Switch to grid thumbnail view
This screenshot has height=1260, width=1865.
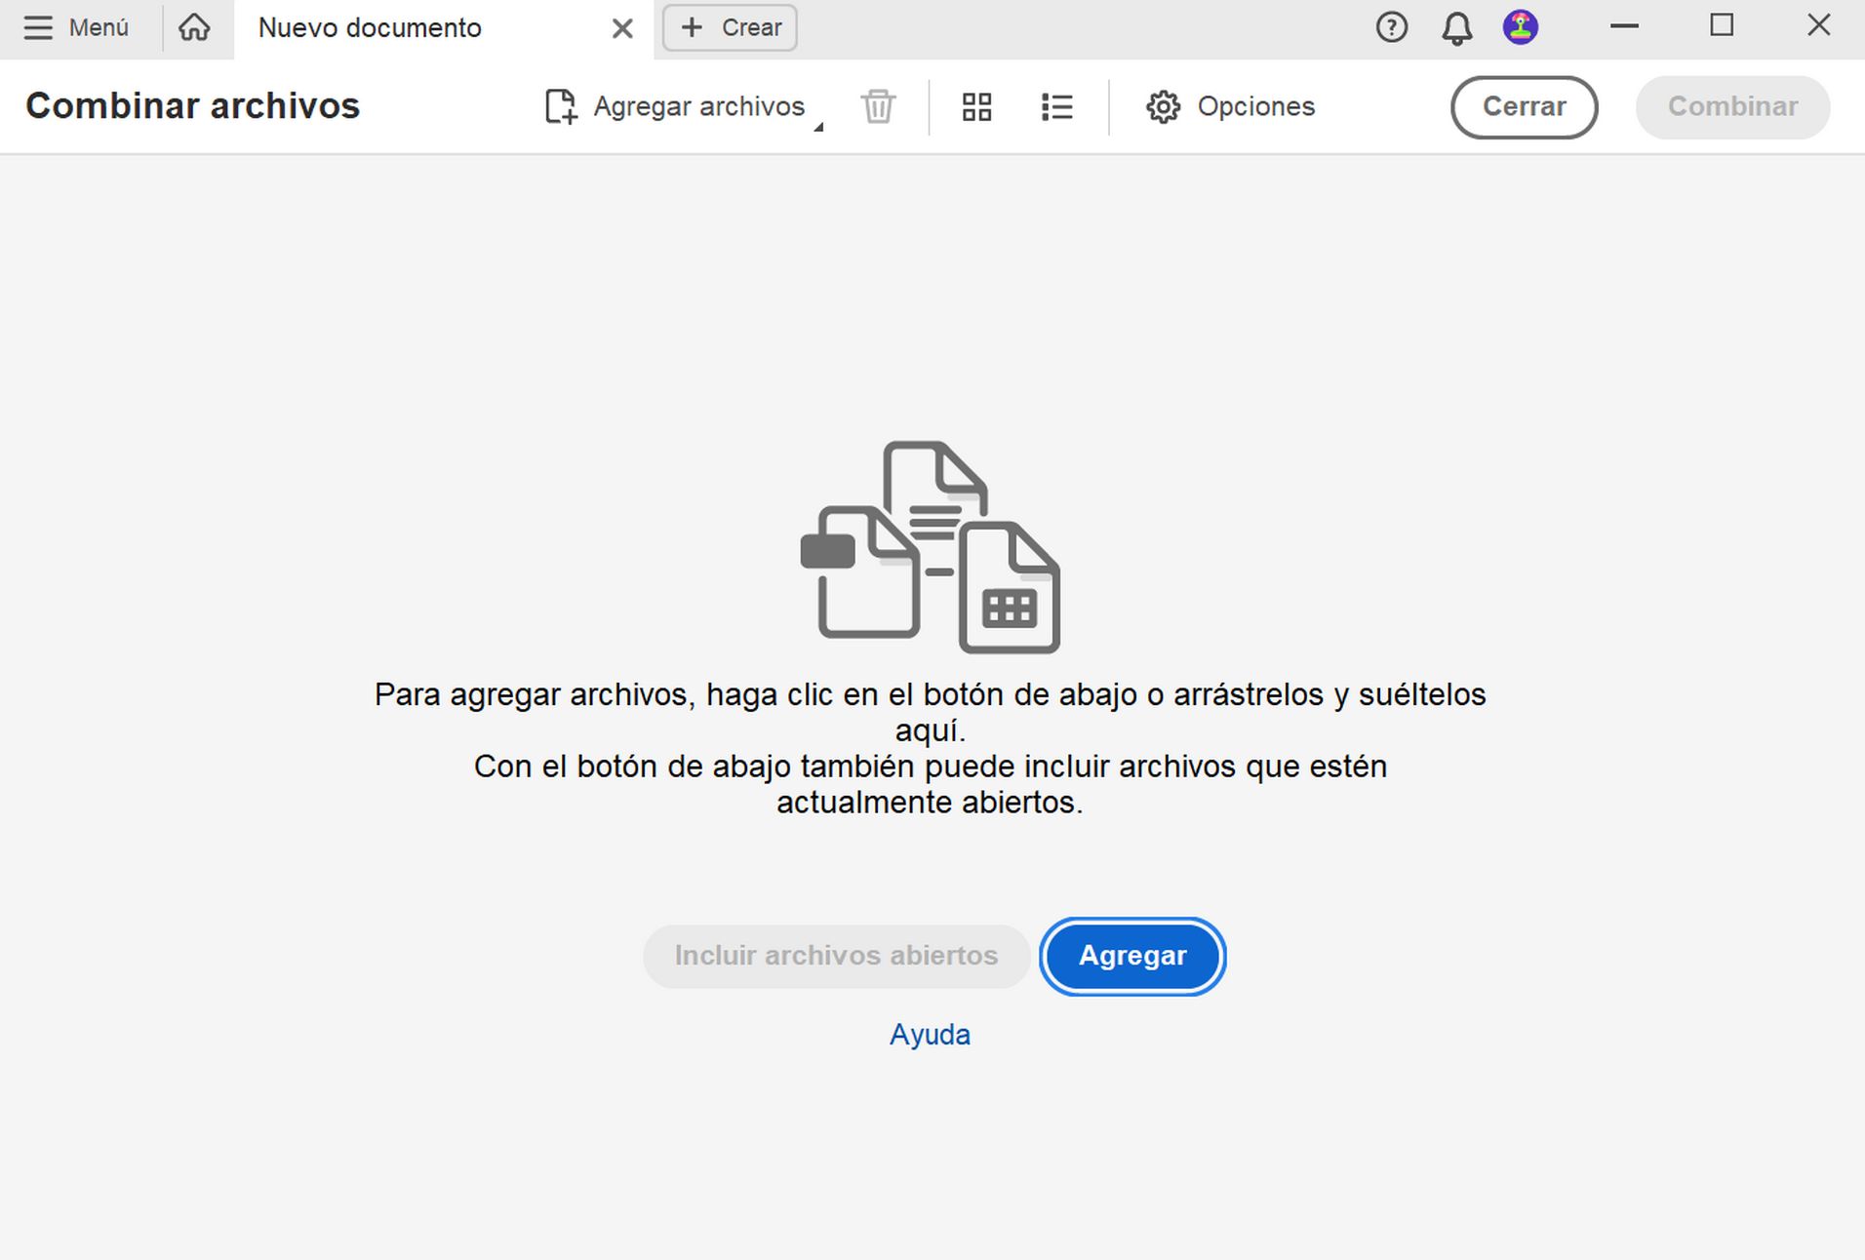coord(976,107)
